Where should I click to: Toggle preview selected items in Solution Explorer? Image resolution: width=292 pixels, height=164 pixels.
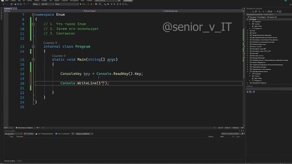pyautogui.click(x=280, y=11)
